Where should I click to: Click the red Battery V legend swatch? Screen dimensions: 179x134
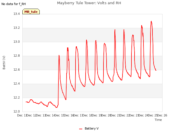click(81, 129)
